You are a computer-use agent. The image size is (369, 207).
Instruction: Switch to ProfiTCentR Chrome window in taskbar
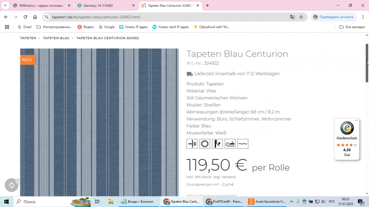(x=224, y=202)
